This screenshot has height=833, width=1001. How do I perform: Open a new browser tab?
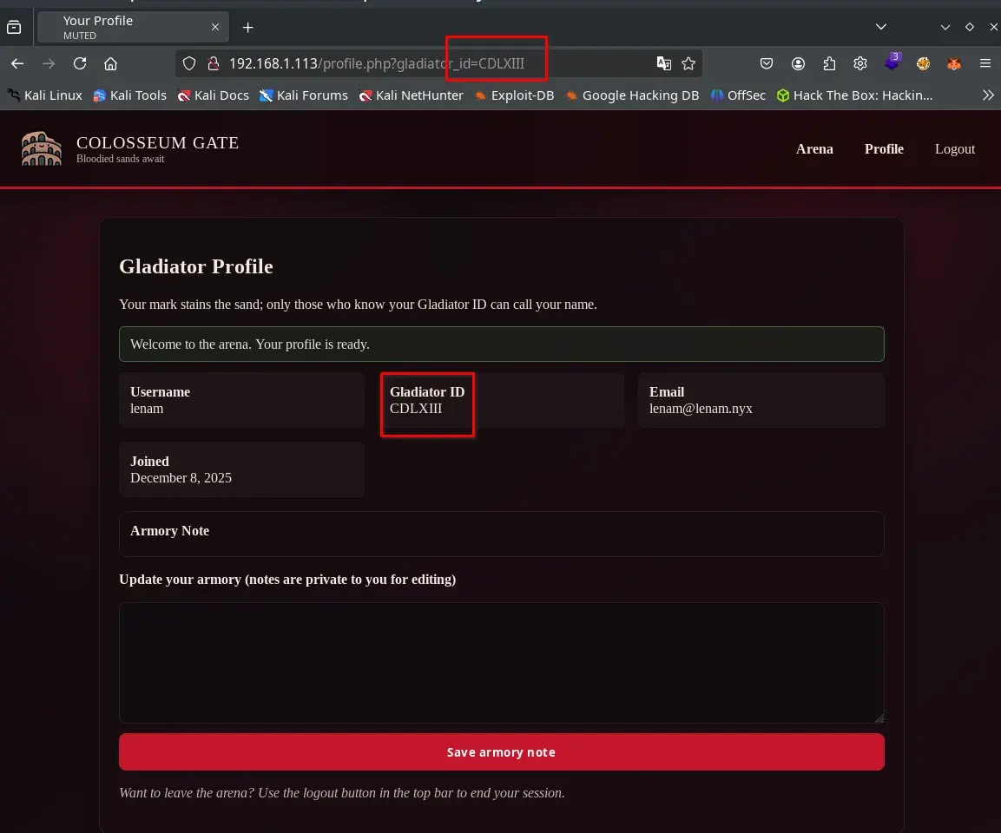click(247, 27)
